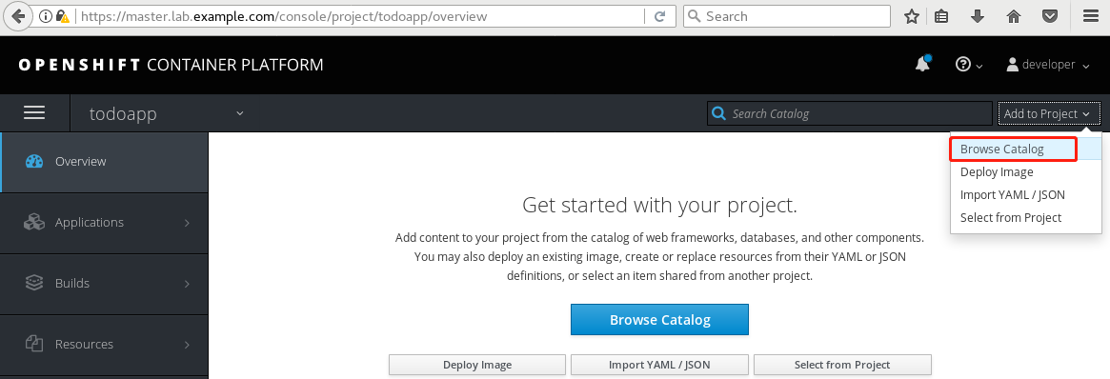Go to the browser home icon
This screenshot has height=379, width=1110.
click(1014, 16)
